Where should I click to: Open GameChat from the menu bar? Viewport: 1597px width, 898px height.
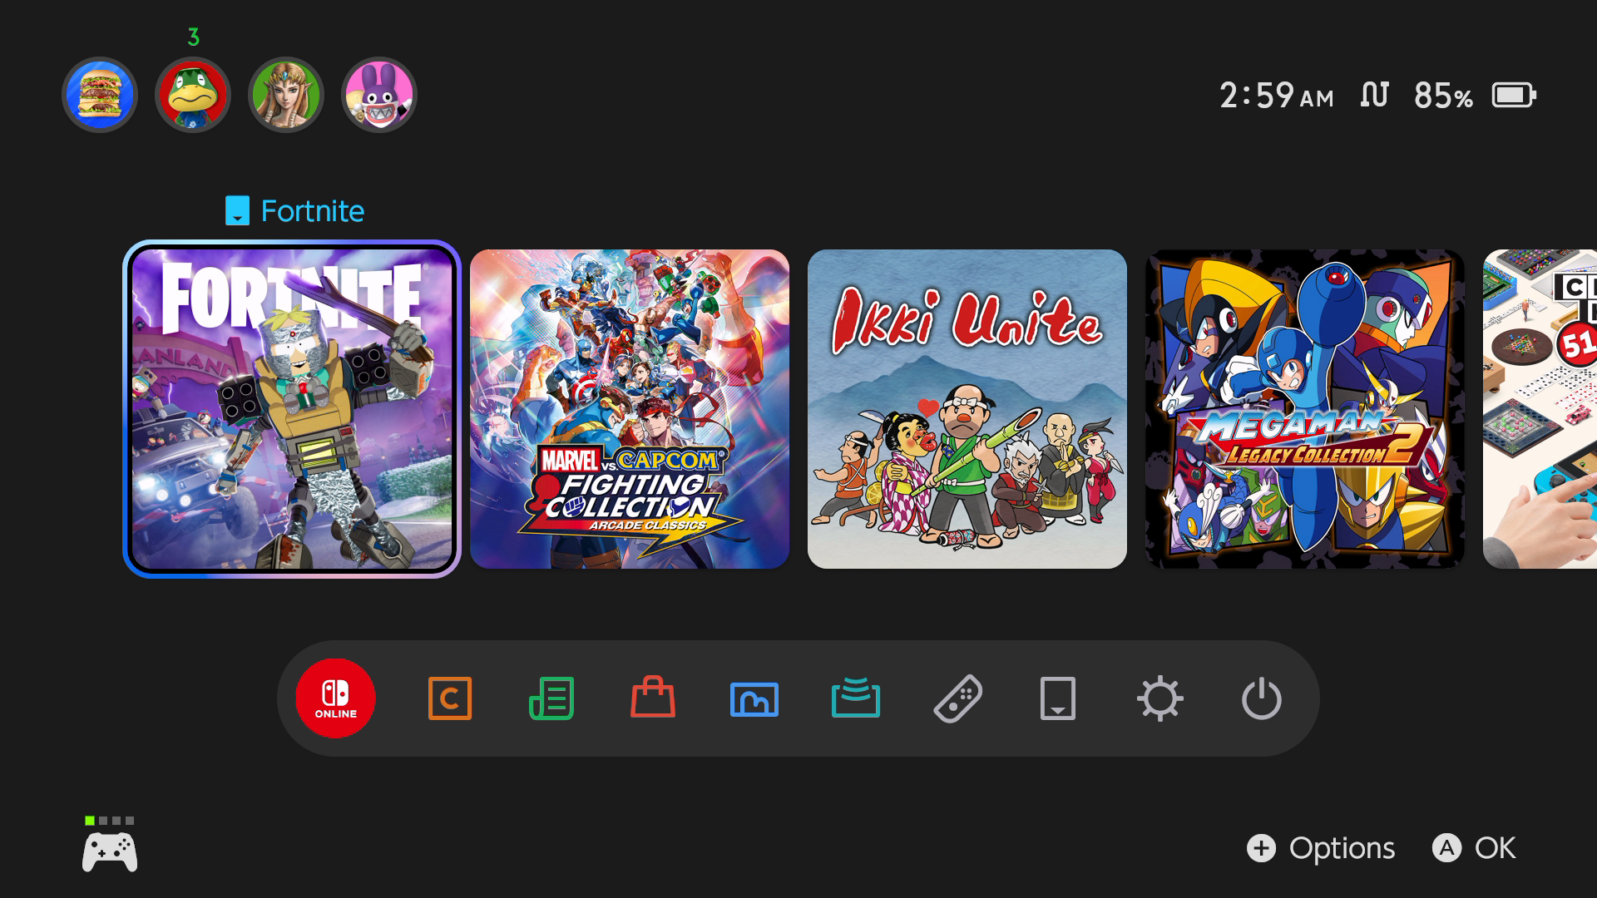(450, 698)
